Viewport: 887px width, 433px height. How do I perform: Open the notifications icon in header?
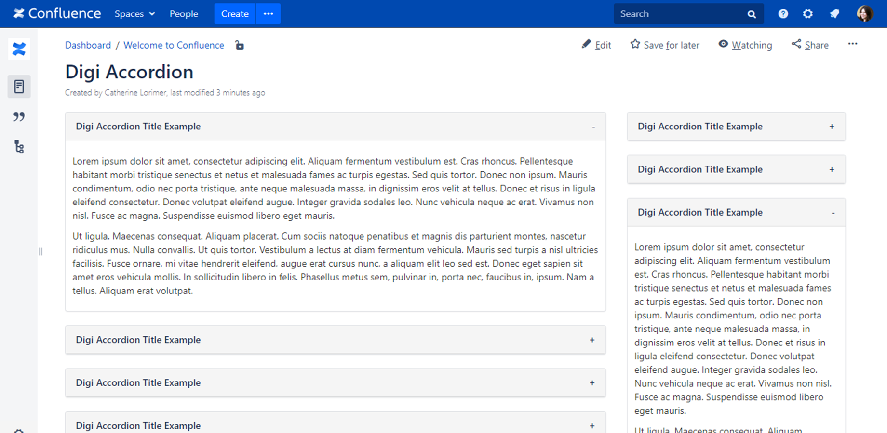(x=834, y=14)
